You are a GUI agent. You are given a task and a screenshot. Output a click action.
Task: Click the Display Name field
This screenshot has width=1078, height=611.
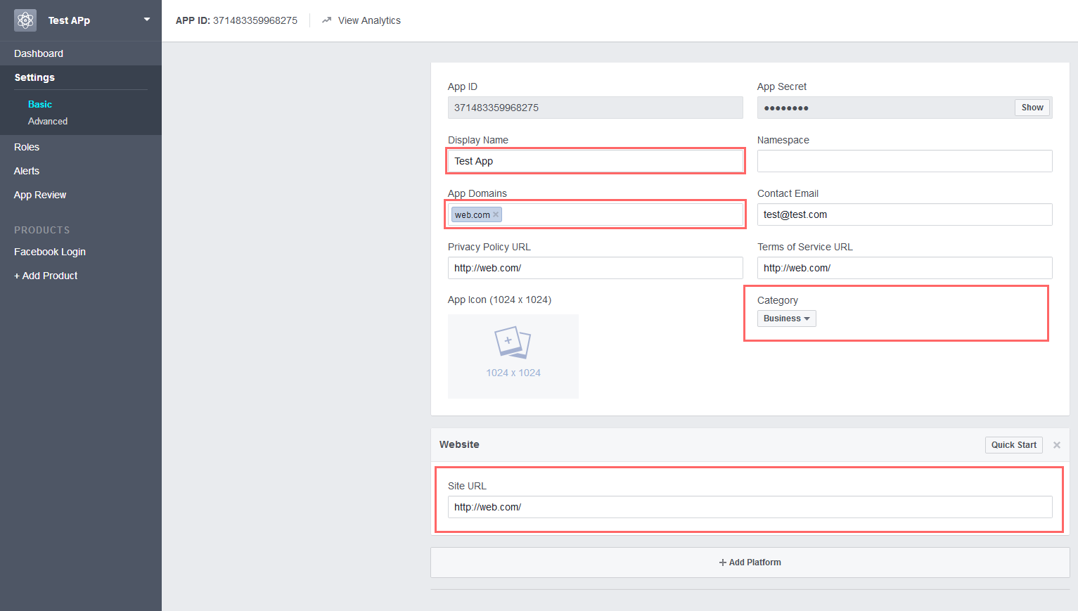[x=596, y=161]
